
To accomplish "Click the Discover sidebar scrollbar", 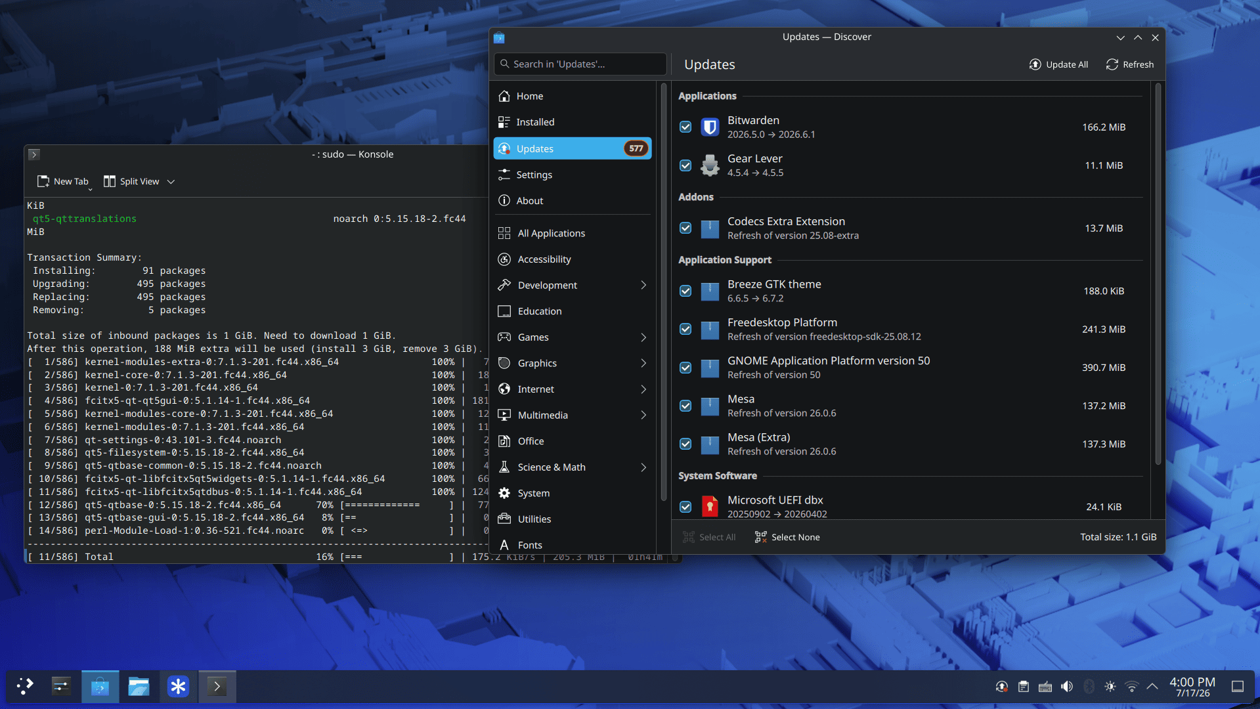I will [663, 292].
